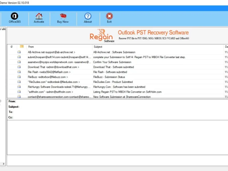
Task: Click envelope icon of AB-Archive.net email
Action: point(19,52)
